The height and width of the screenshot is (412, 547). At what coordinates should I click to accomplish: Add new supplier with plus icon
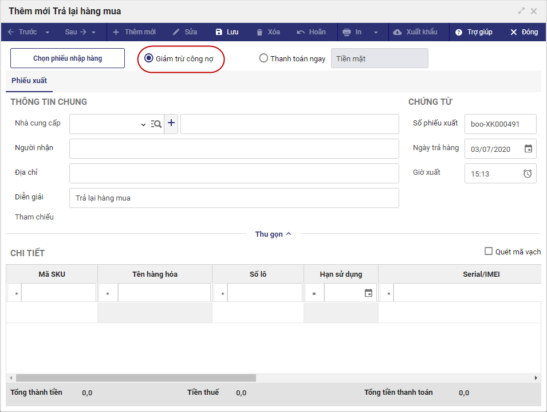(x=171, y=123)
